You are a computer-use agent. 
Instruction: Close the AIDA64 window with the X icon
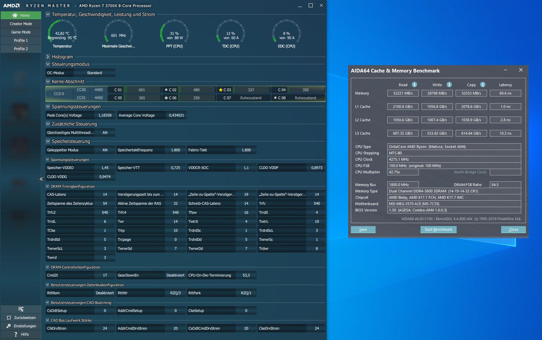(x=521, y=70)
